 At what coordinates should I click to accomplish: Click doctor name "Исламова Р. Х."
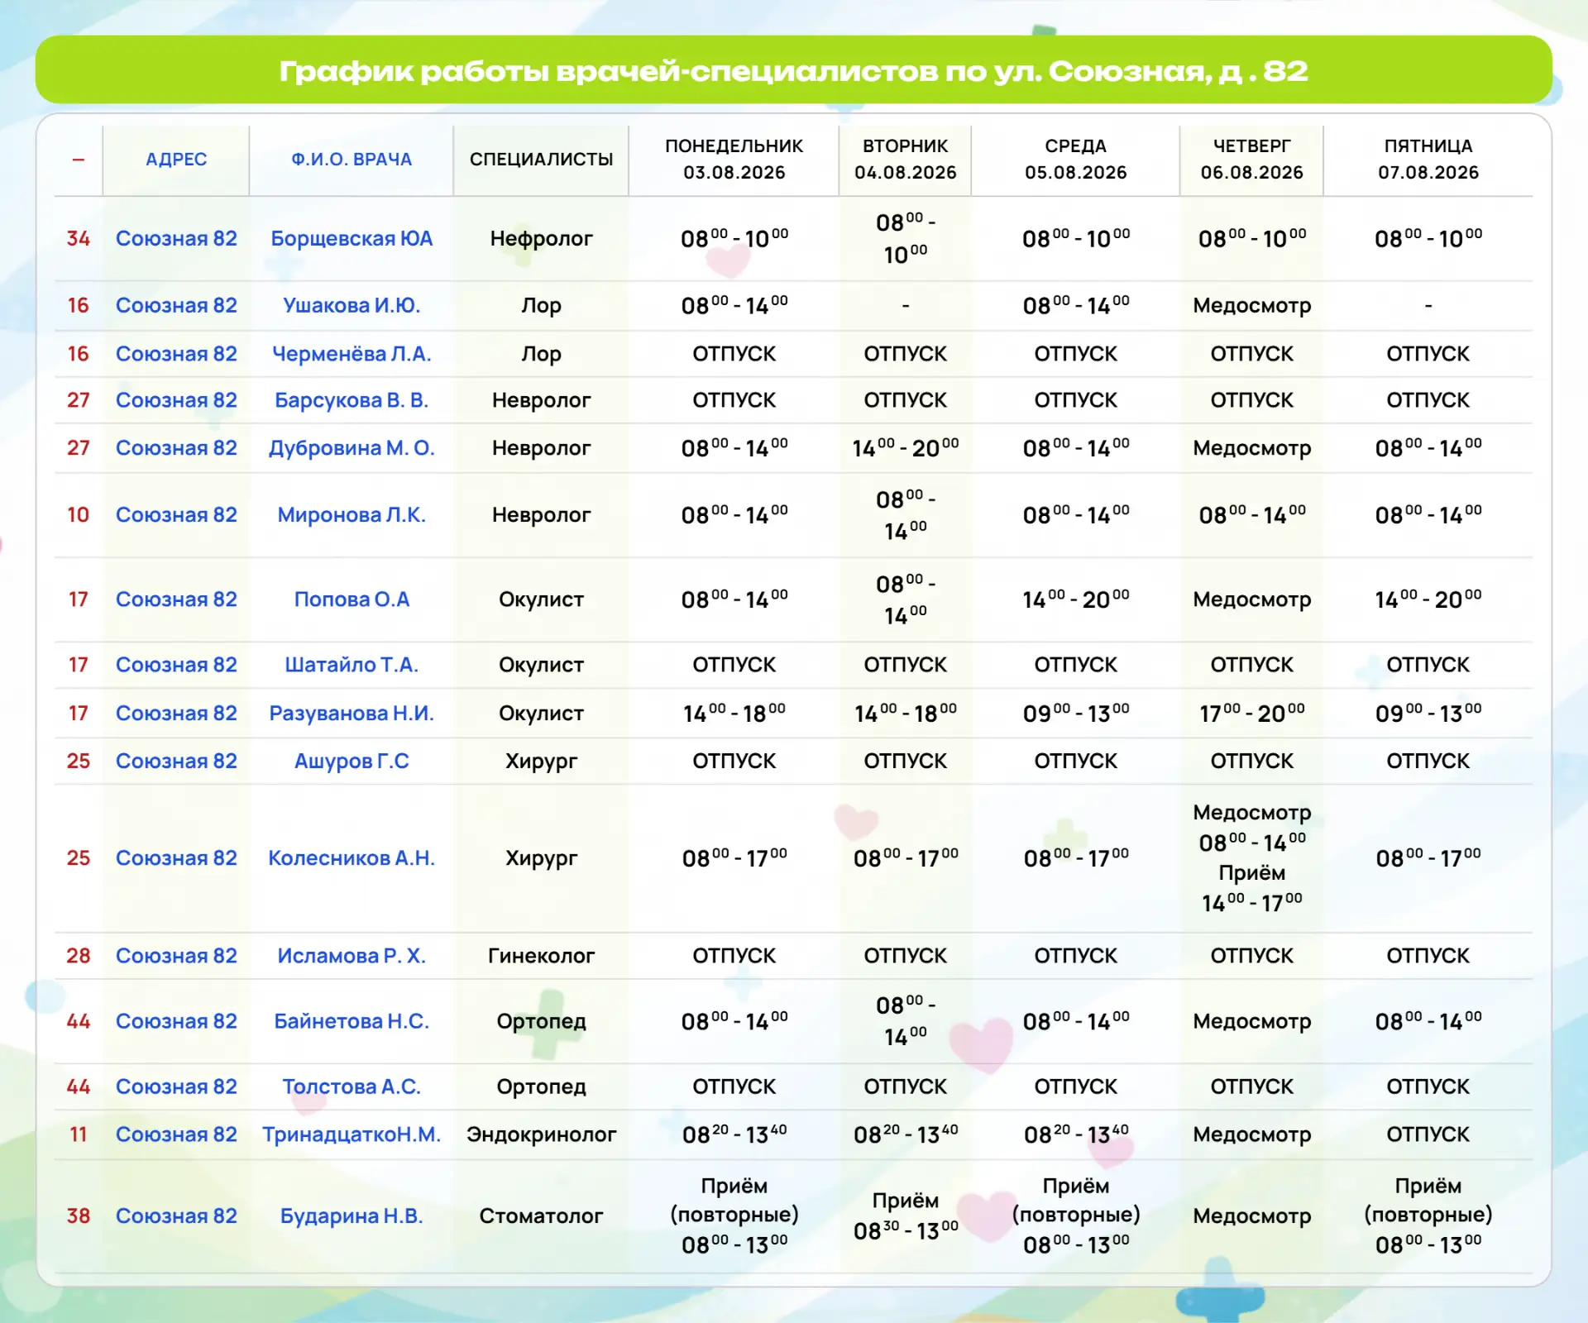tap(352, 956)
